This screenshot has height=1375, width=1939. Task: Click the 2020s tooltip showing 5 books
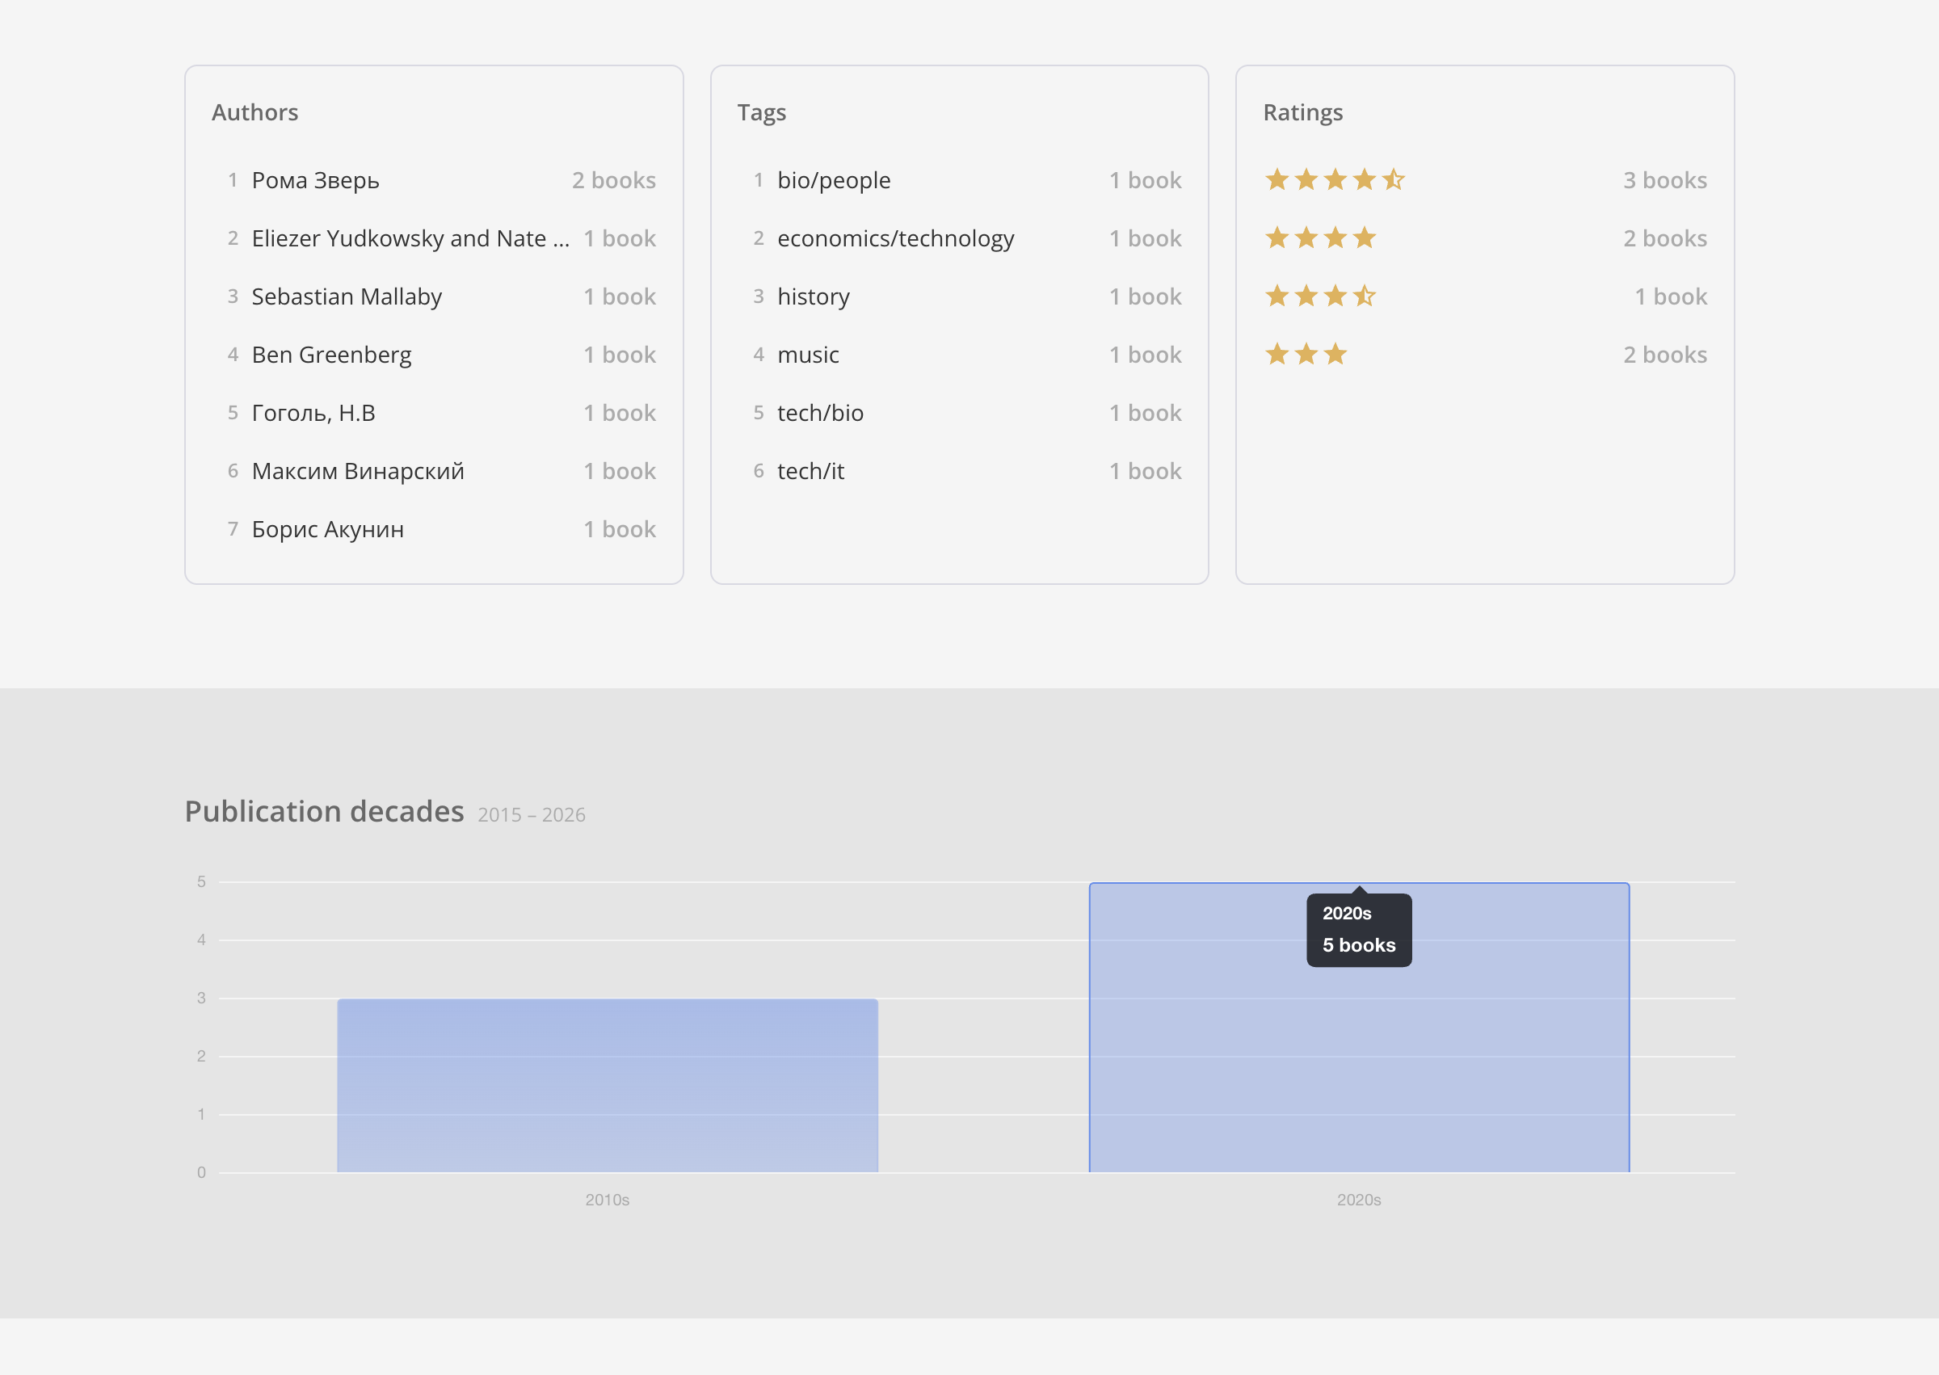tap(1358, 929)
